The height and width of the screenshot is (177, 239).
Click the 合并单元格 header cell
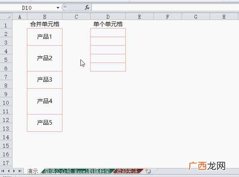(x=45, y=24)
